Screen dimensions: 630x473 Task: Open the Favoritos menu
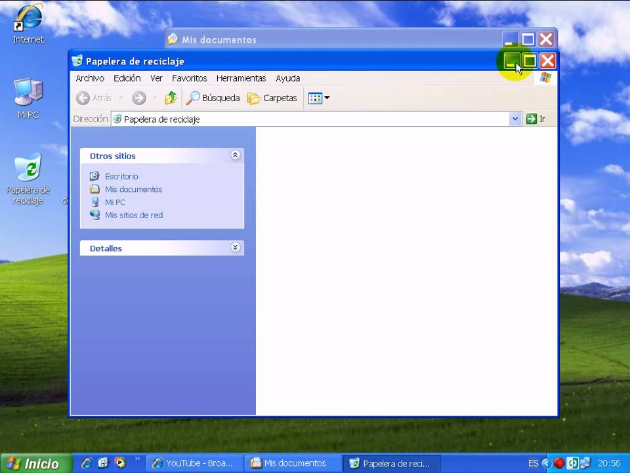tap(189, 78)
